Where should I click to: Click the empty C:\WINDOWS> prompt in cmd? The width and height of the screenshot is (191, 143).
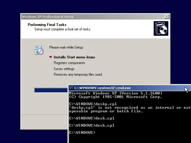click(x=82, y=133)
